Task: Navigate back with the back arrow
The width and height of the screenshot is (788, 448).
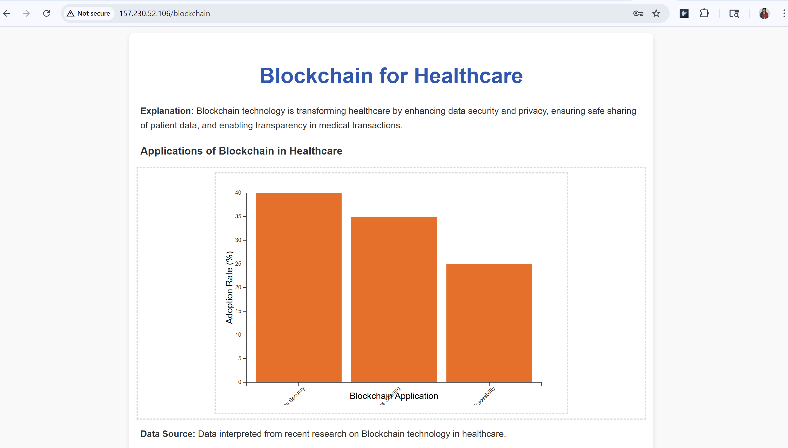Action: pyautogui.click(x=7, y=14)
